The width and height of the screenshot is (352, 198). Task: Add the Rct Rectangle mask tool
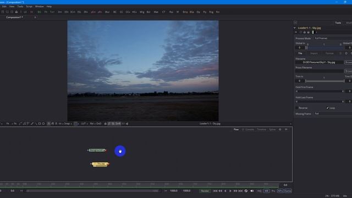point(218,12)
